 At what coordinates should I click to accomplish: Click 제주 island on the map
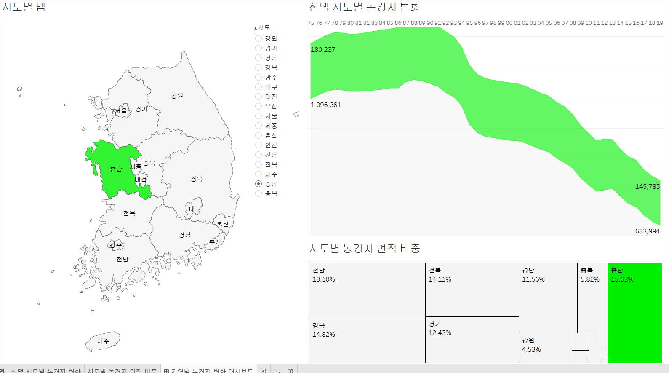pyautogui.click(x=103, y=341)
